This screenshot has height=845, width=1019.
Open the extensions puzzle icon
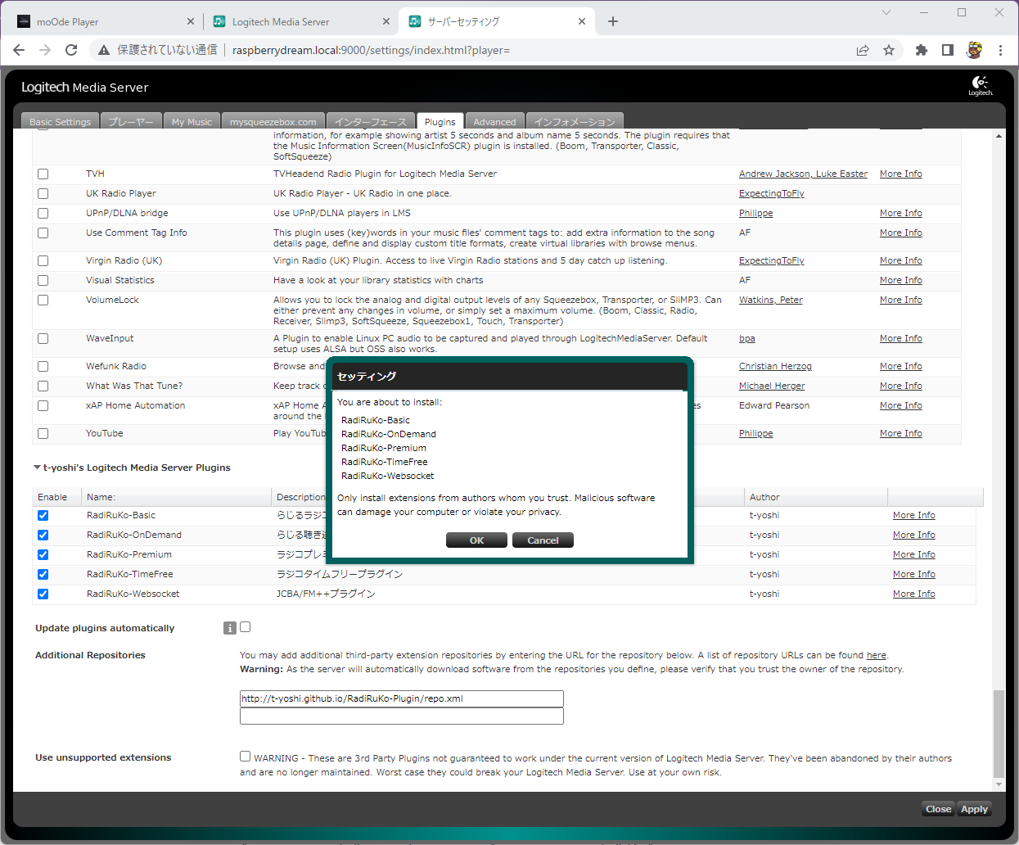pyautogui.click(x=922, y=50)
